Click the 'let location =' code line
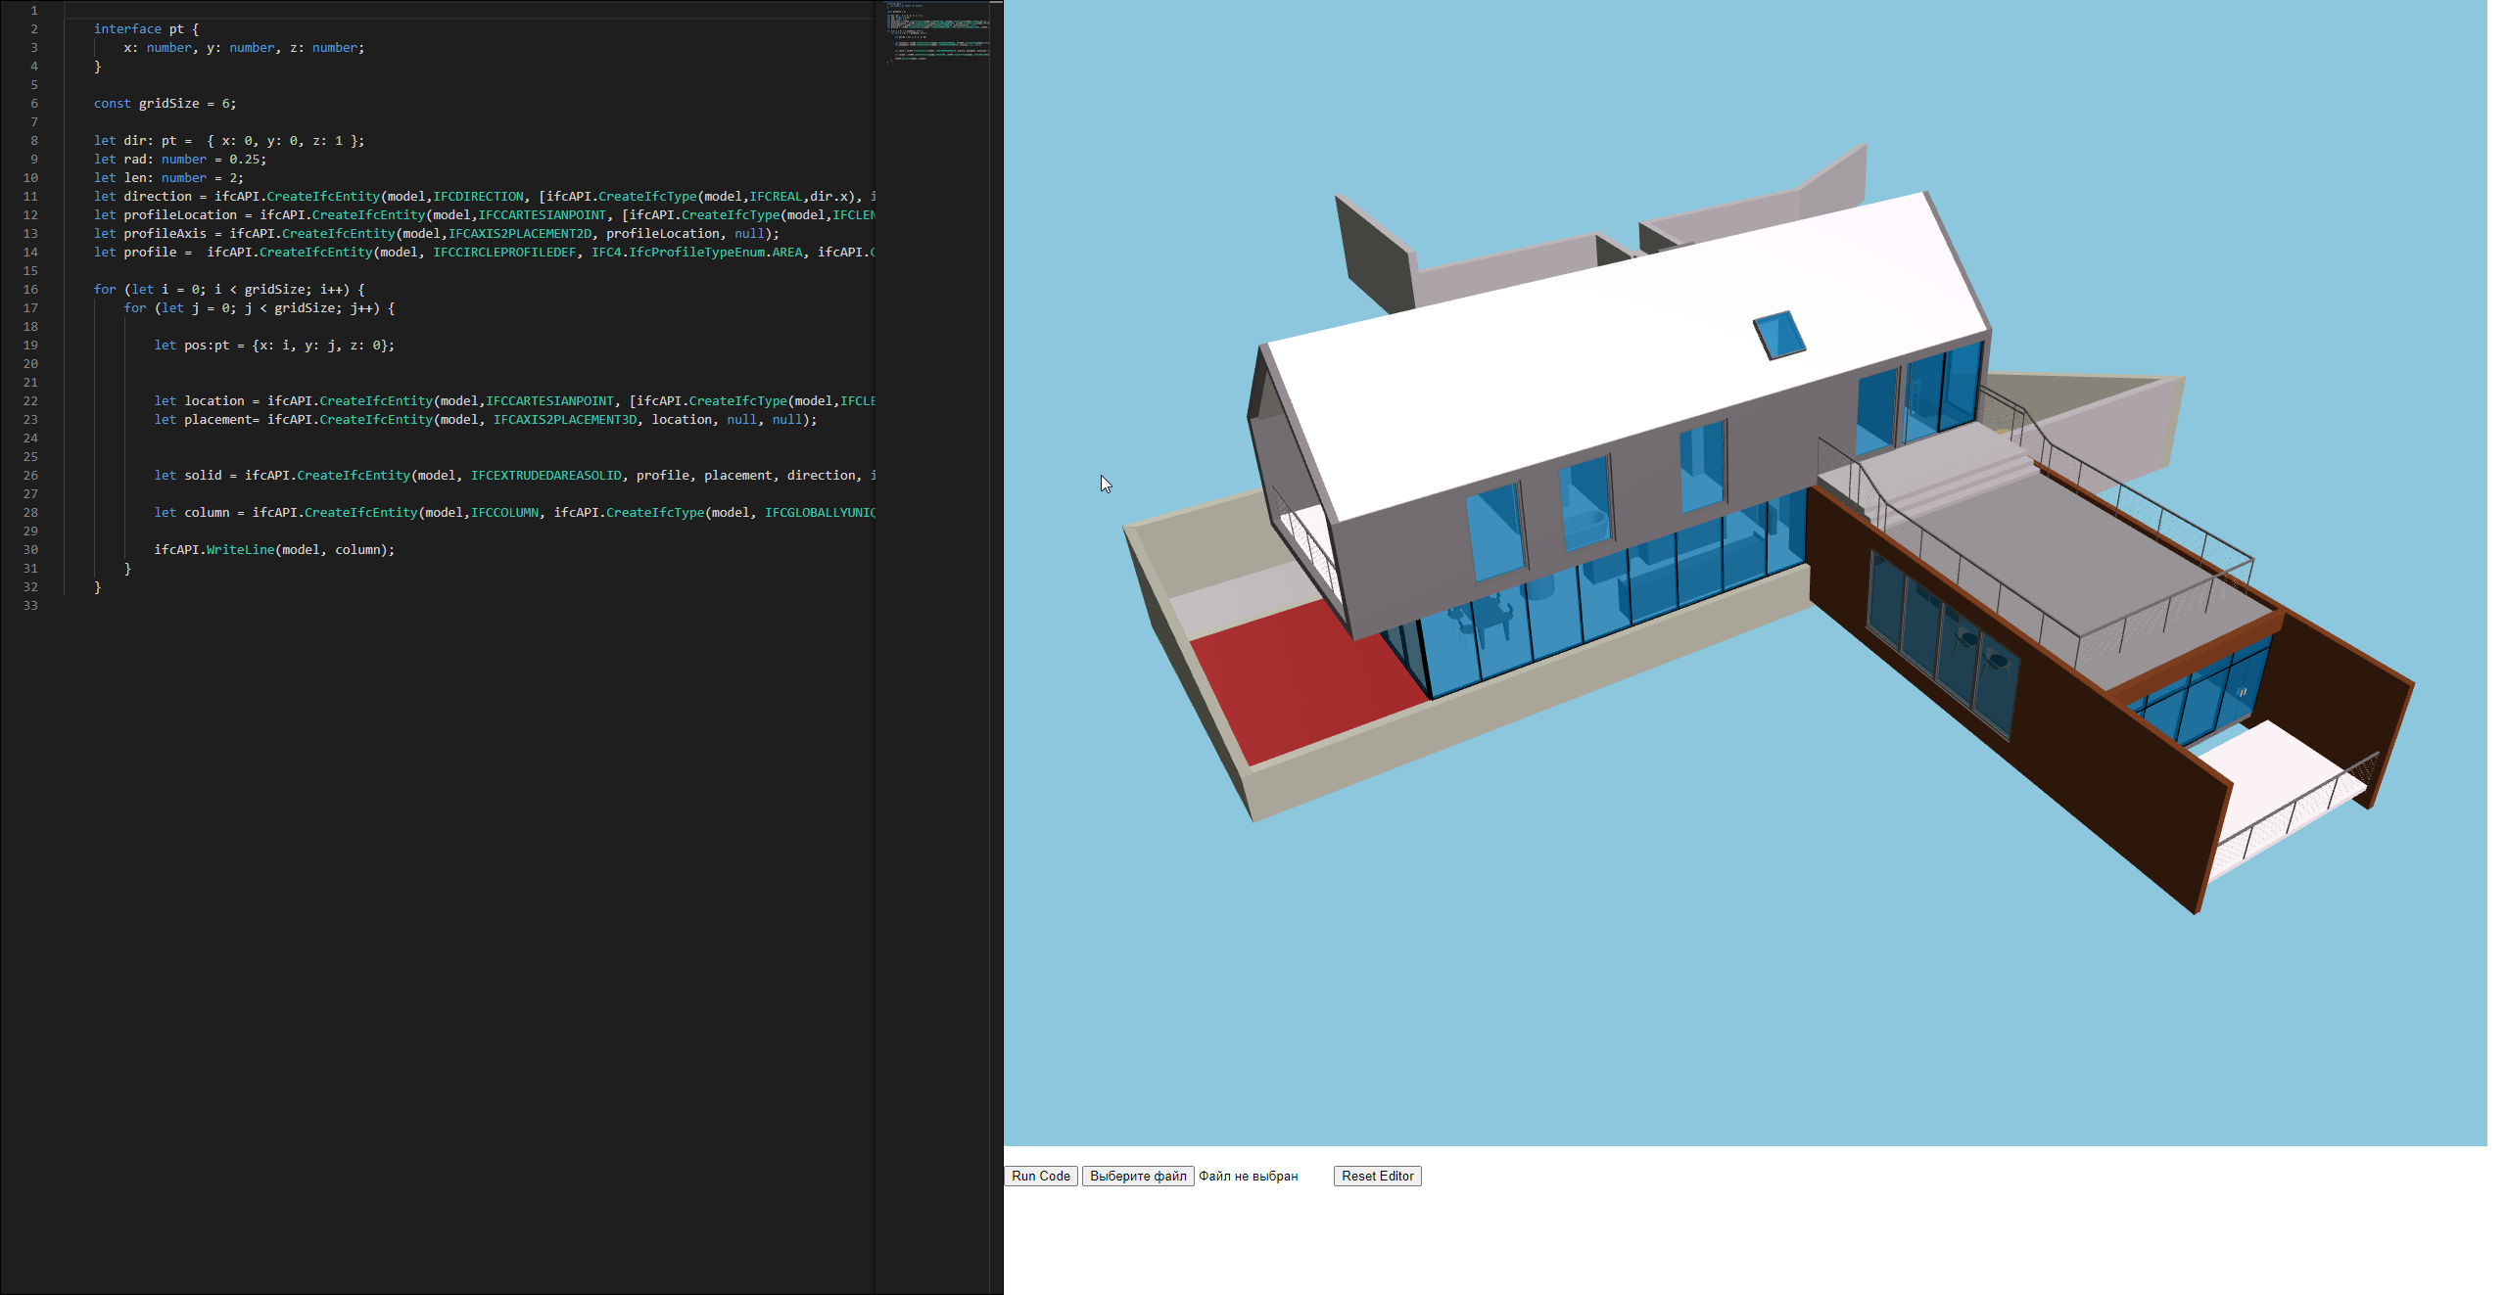This screenshot has height=1295, width=2507. tap(514, 401)
